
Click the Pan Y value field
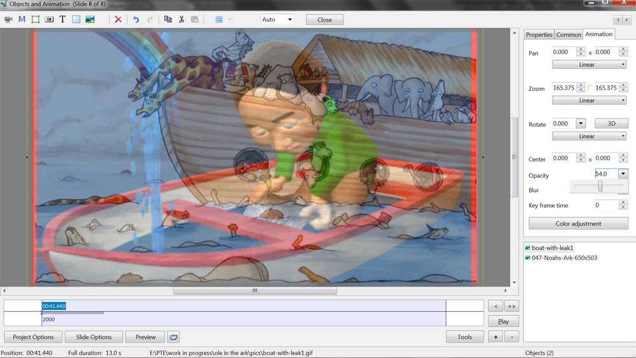tap(606, 52)
